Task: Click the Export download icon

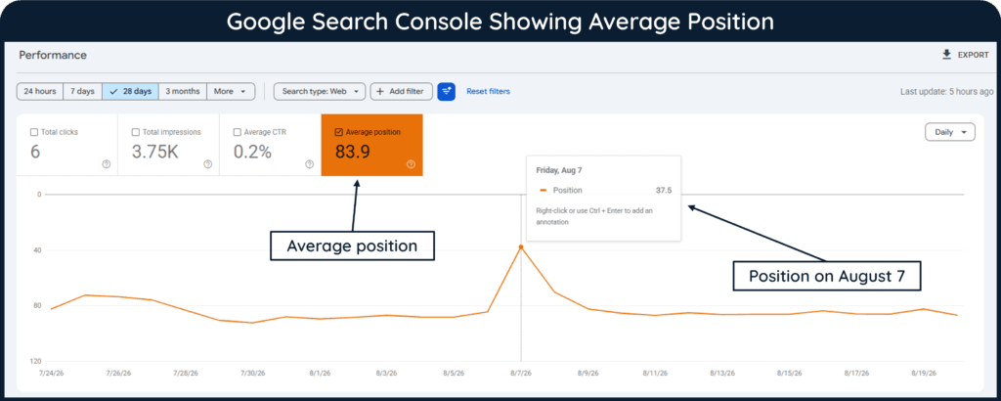Action: [946, 55]
